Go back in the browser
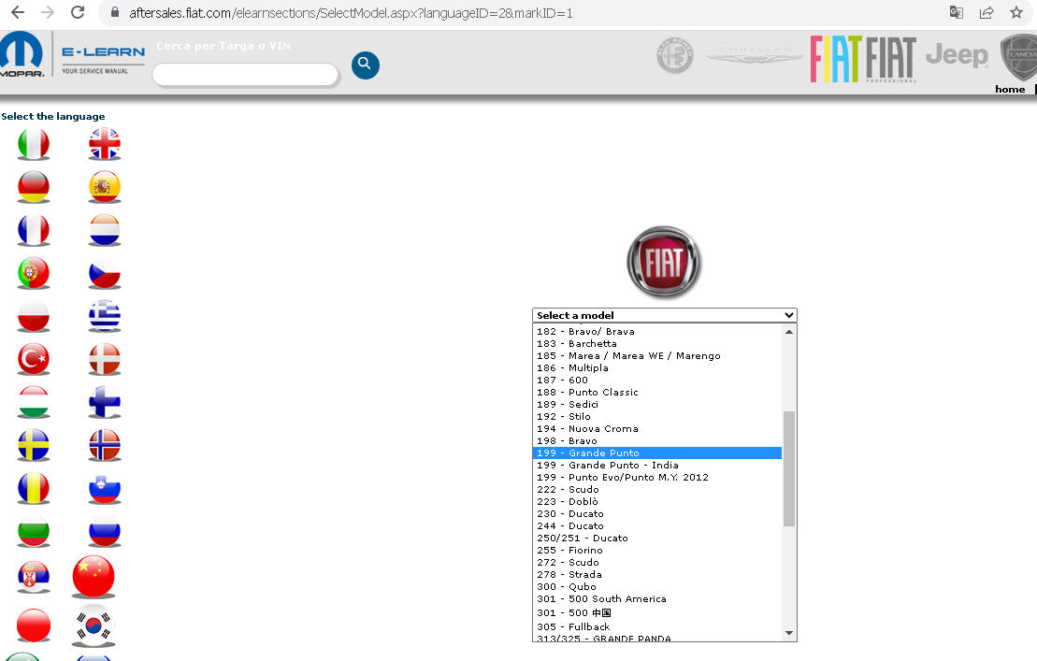Image resolution: width=1037 pixels, height=661 pixels. point(18,12)
